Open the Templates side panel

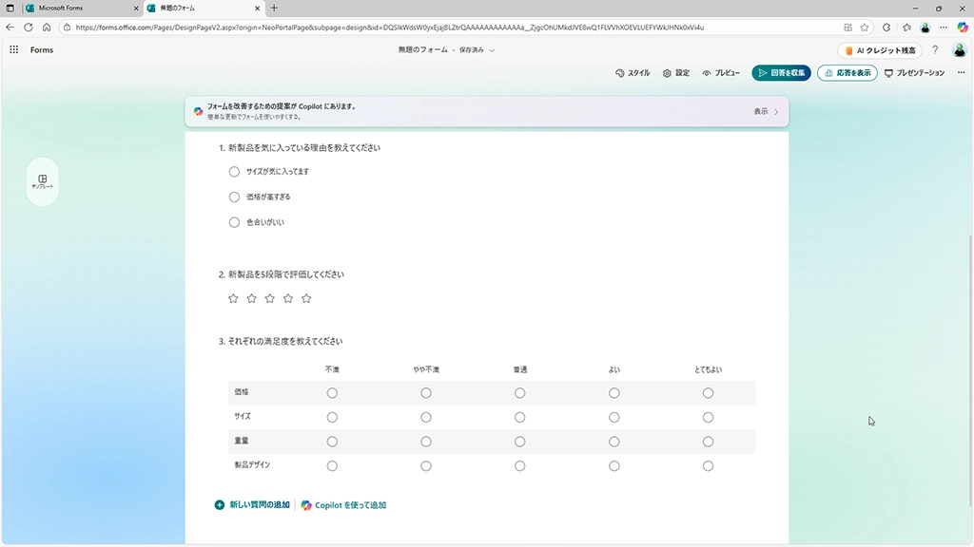(43, 181)
